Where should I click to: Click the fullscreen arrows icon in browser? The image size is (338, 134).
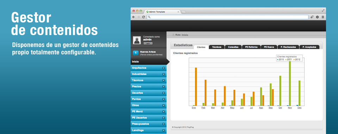(x=323, y=11)
